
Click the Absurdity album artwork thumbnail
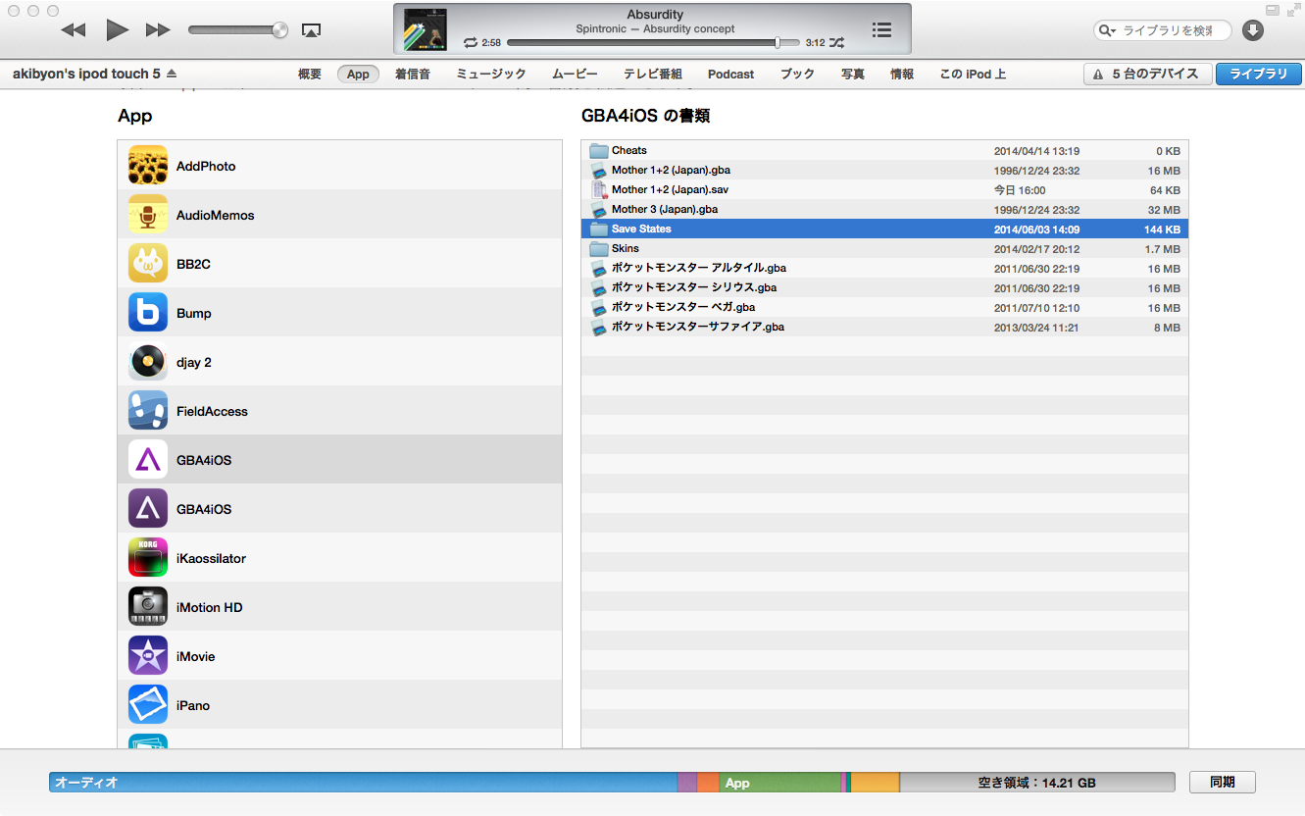(x=426, y=29)
